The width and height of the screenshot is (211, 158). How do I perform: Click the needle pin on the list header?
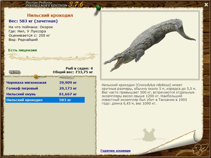[x=66, y=78]
